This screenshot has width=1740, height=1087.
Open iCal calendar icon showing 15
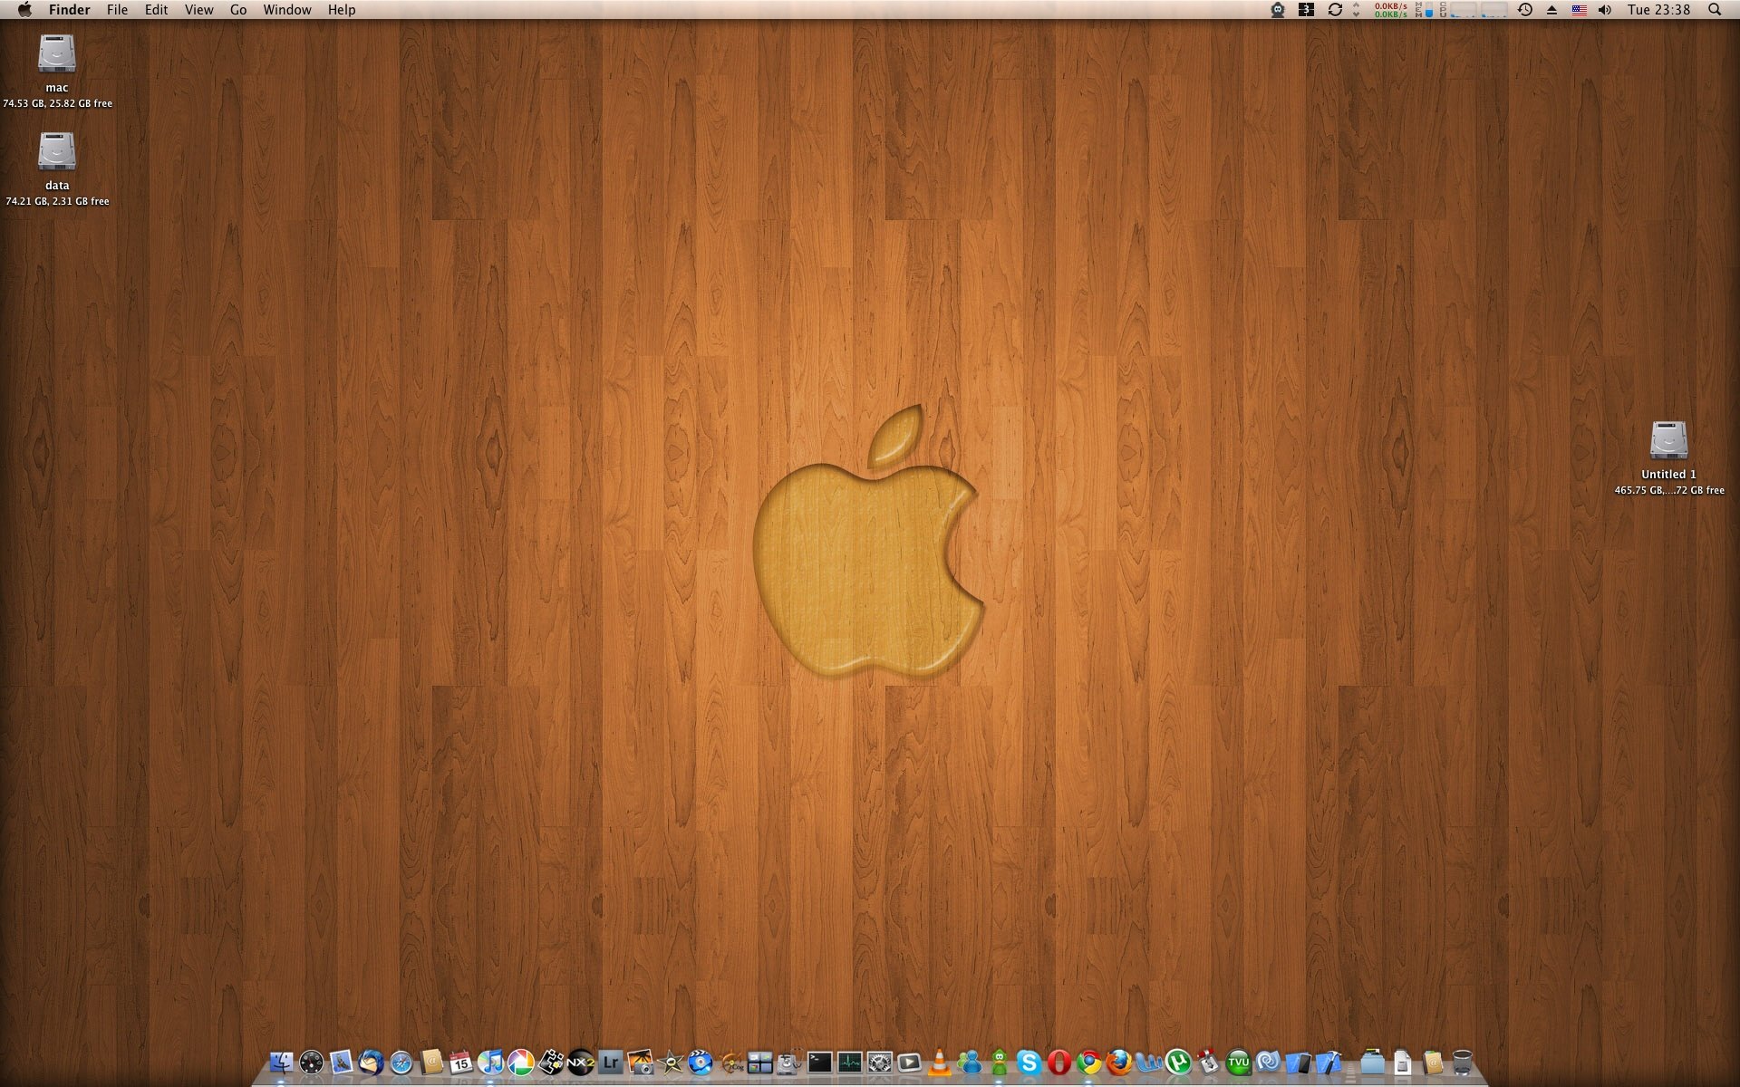click(x=460, y=1062)
